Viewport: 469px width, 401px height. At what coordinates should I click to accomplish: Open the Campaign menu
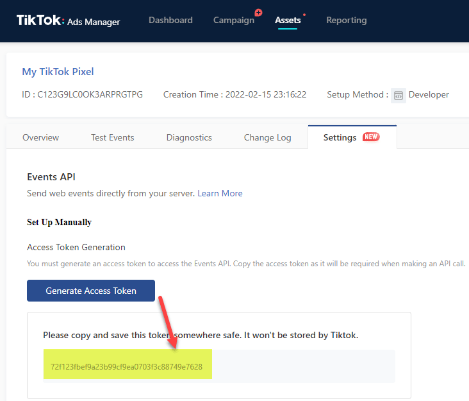coord(234,20)
